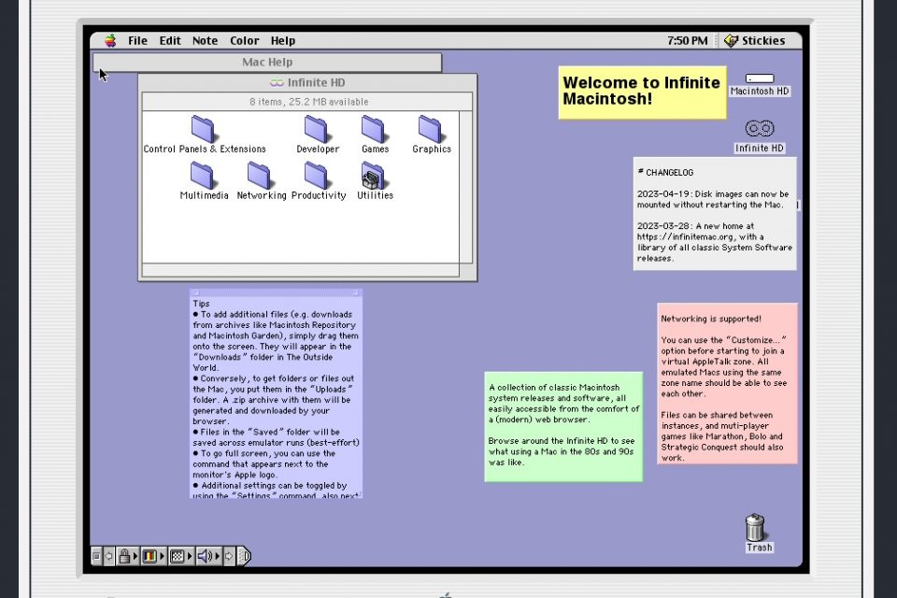Open the Games folder
897x598 pixels.
(375, 130)
